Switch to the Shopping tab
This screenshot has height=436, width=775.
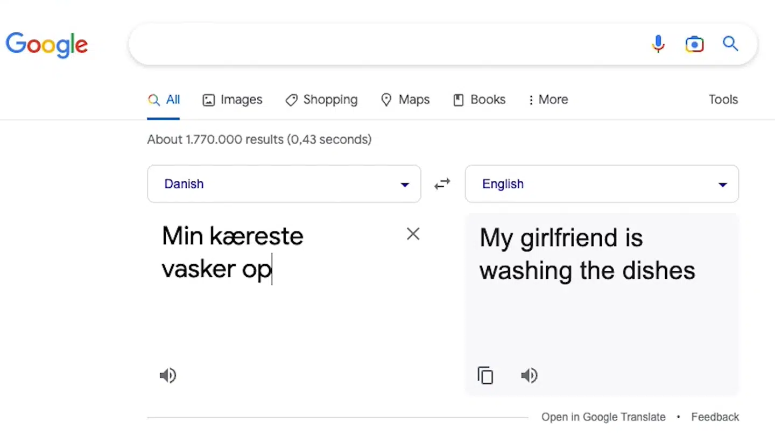(x=321, y=100)
